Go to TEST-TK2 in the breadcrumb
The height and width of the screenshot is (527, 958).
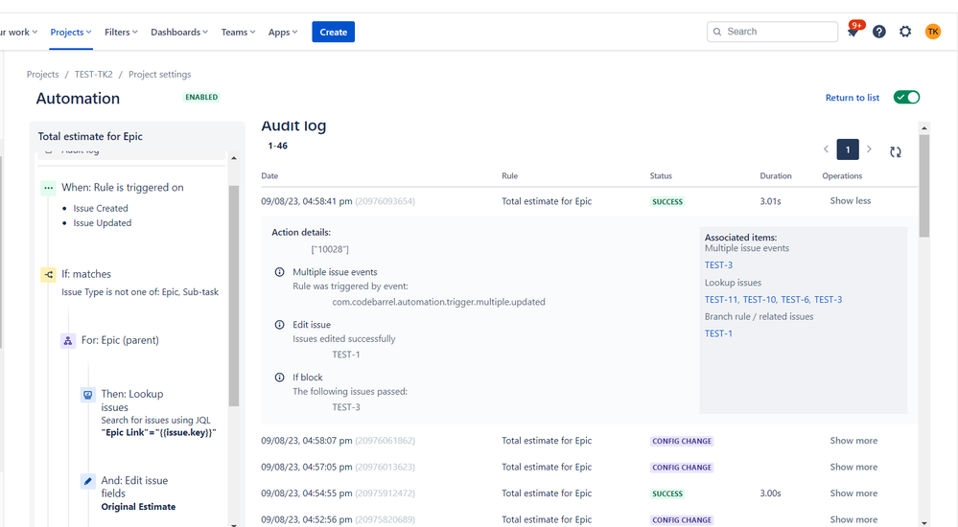93,75
